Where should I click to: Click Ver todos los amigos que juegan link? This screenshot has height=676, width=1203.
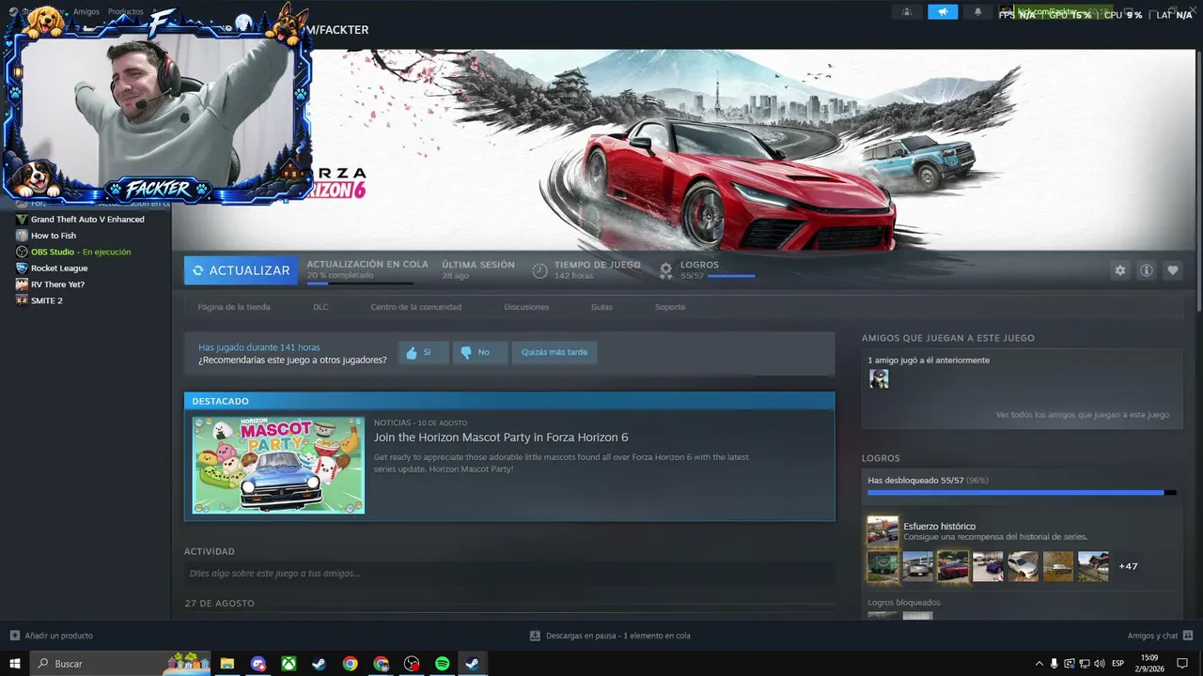coord(1083,415)
